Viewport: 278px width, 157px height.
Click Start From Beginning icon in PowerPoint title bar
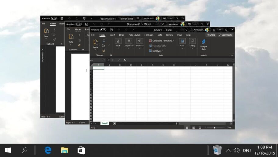pos(84,19)
